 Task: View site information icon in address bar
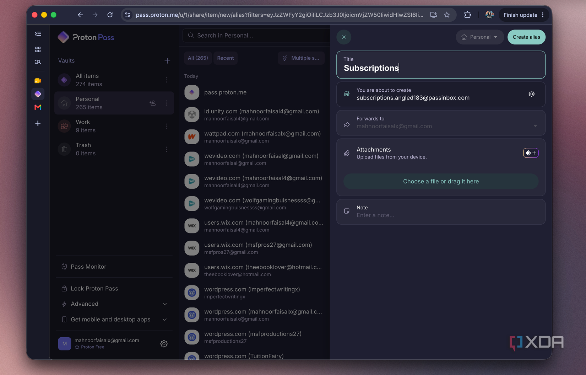pyautogui.click(x=128, y=15)
